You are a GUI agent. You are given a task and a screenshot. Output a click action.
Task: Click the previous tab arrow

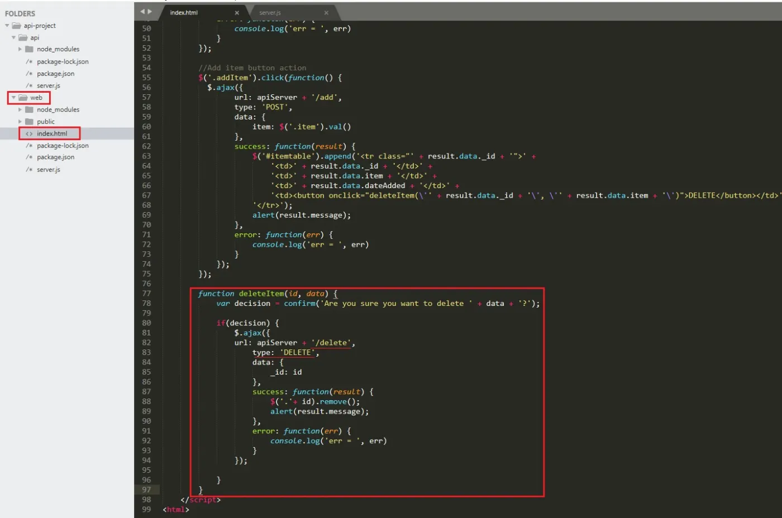click(142, 12)
